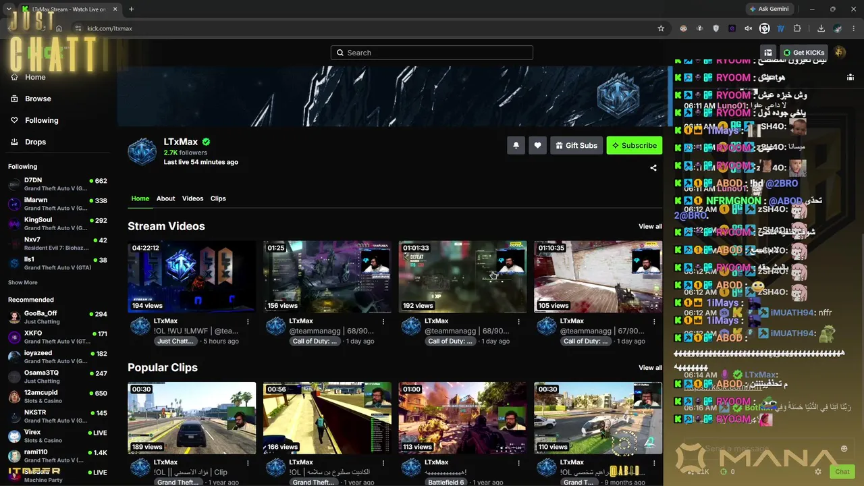Open the browser profile avatar
This screenshot has width=864, height=486.
coord(837,28)
